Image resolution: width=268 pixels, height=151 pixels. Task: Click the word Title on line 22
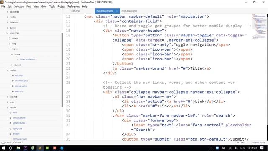196,68
